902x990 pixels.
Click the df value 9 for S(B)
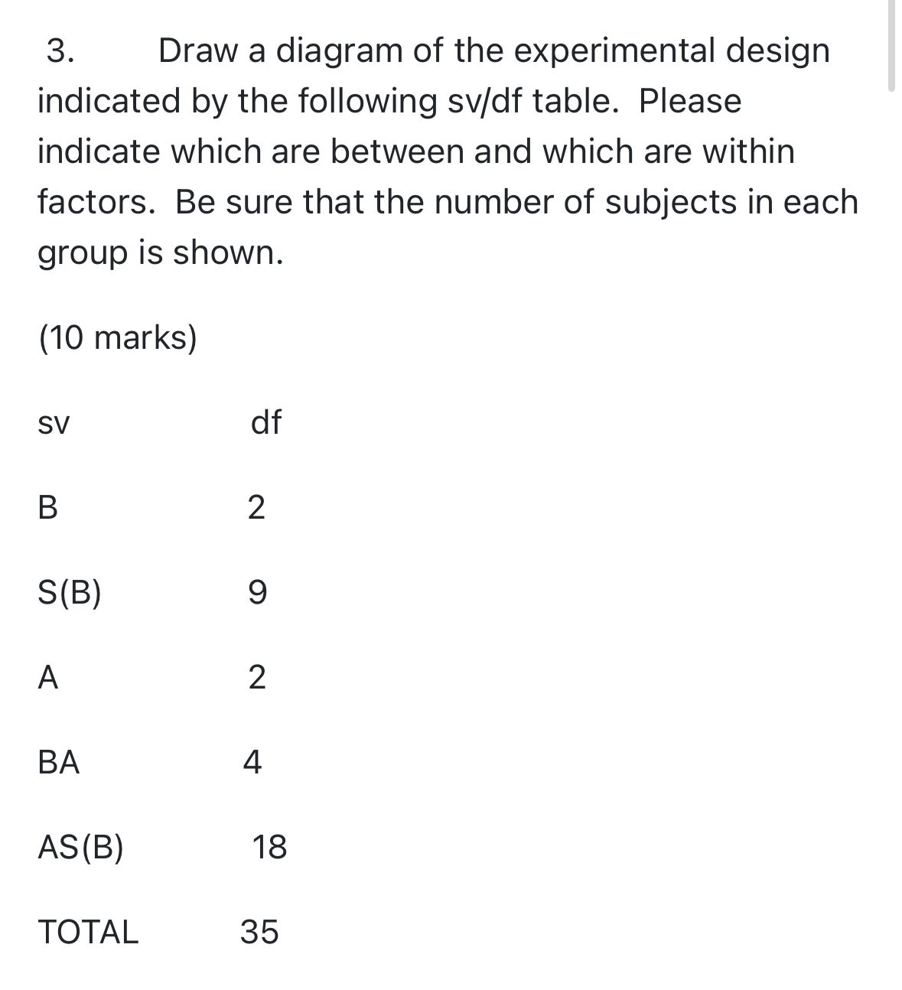258,592
